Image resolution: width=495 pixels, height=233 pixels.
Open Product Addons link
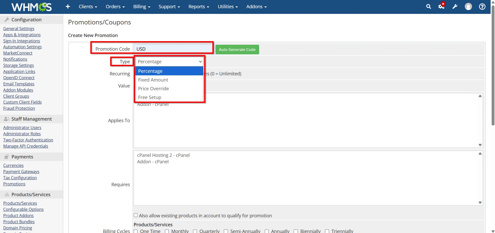pos(18,216)
